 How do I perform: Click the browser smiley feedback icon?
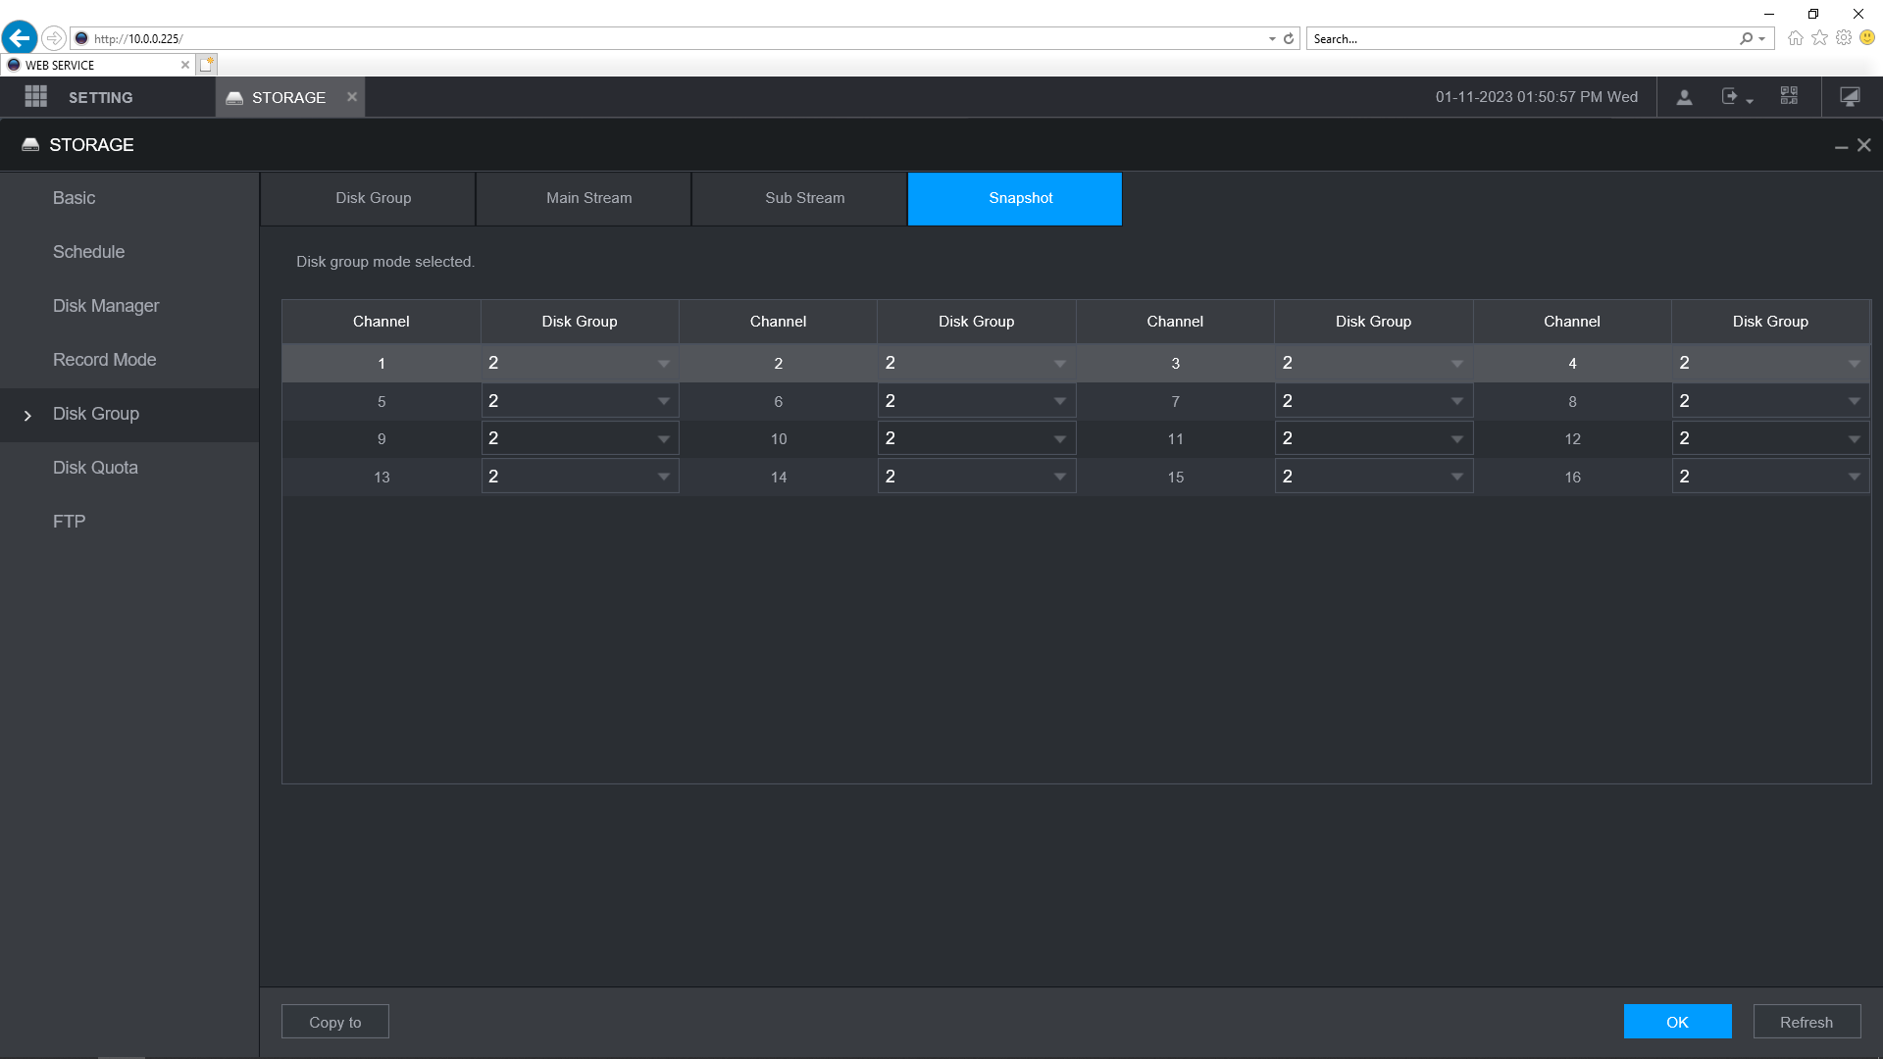1867,37
